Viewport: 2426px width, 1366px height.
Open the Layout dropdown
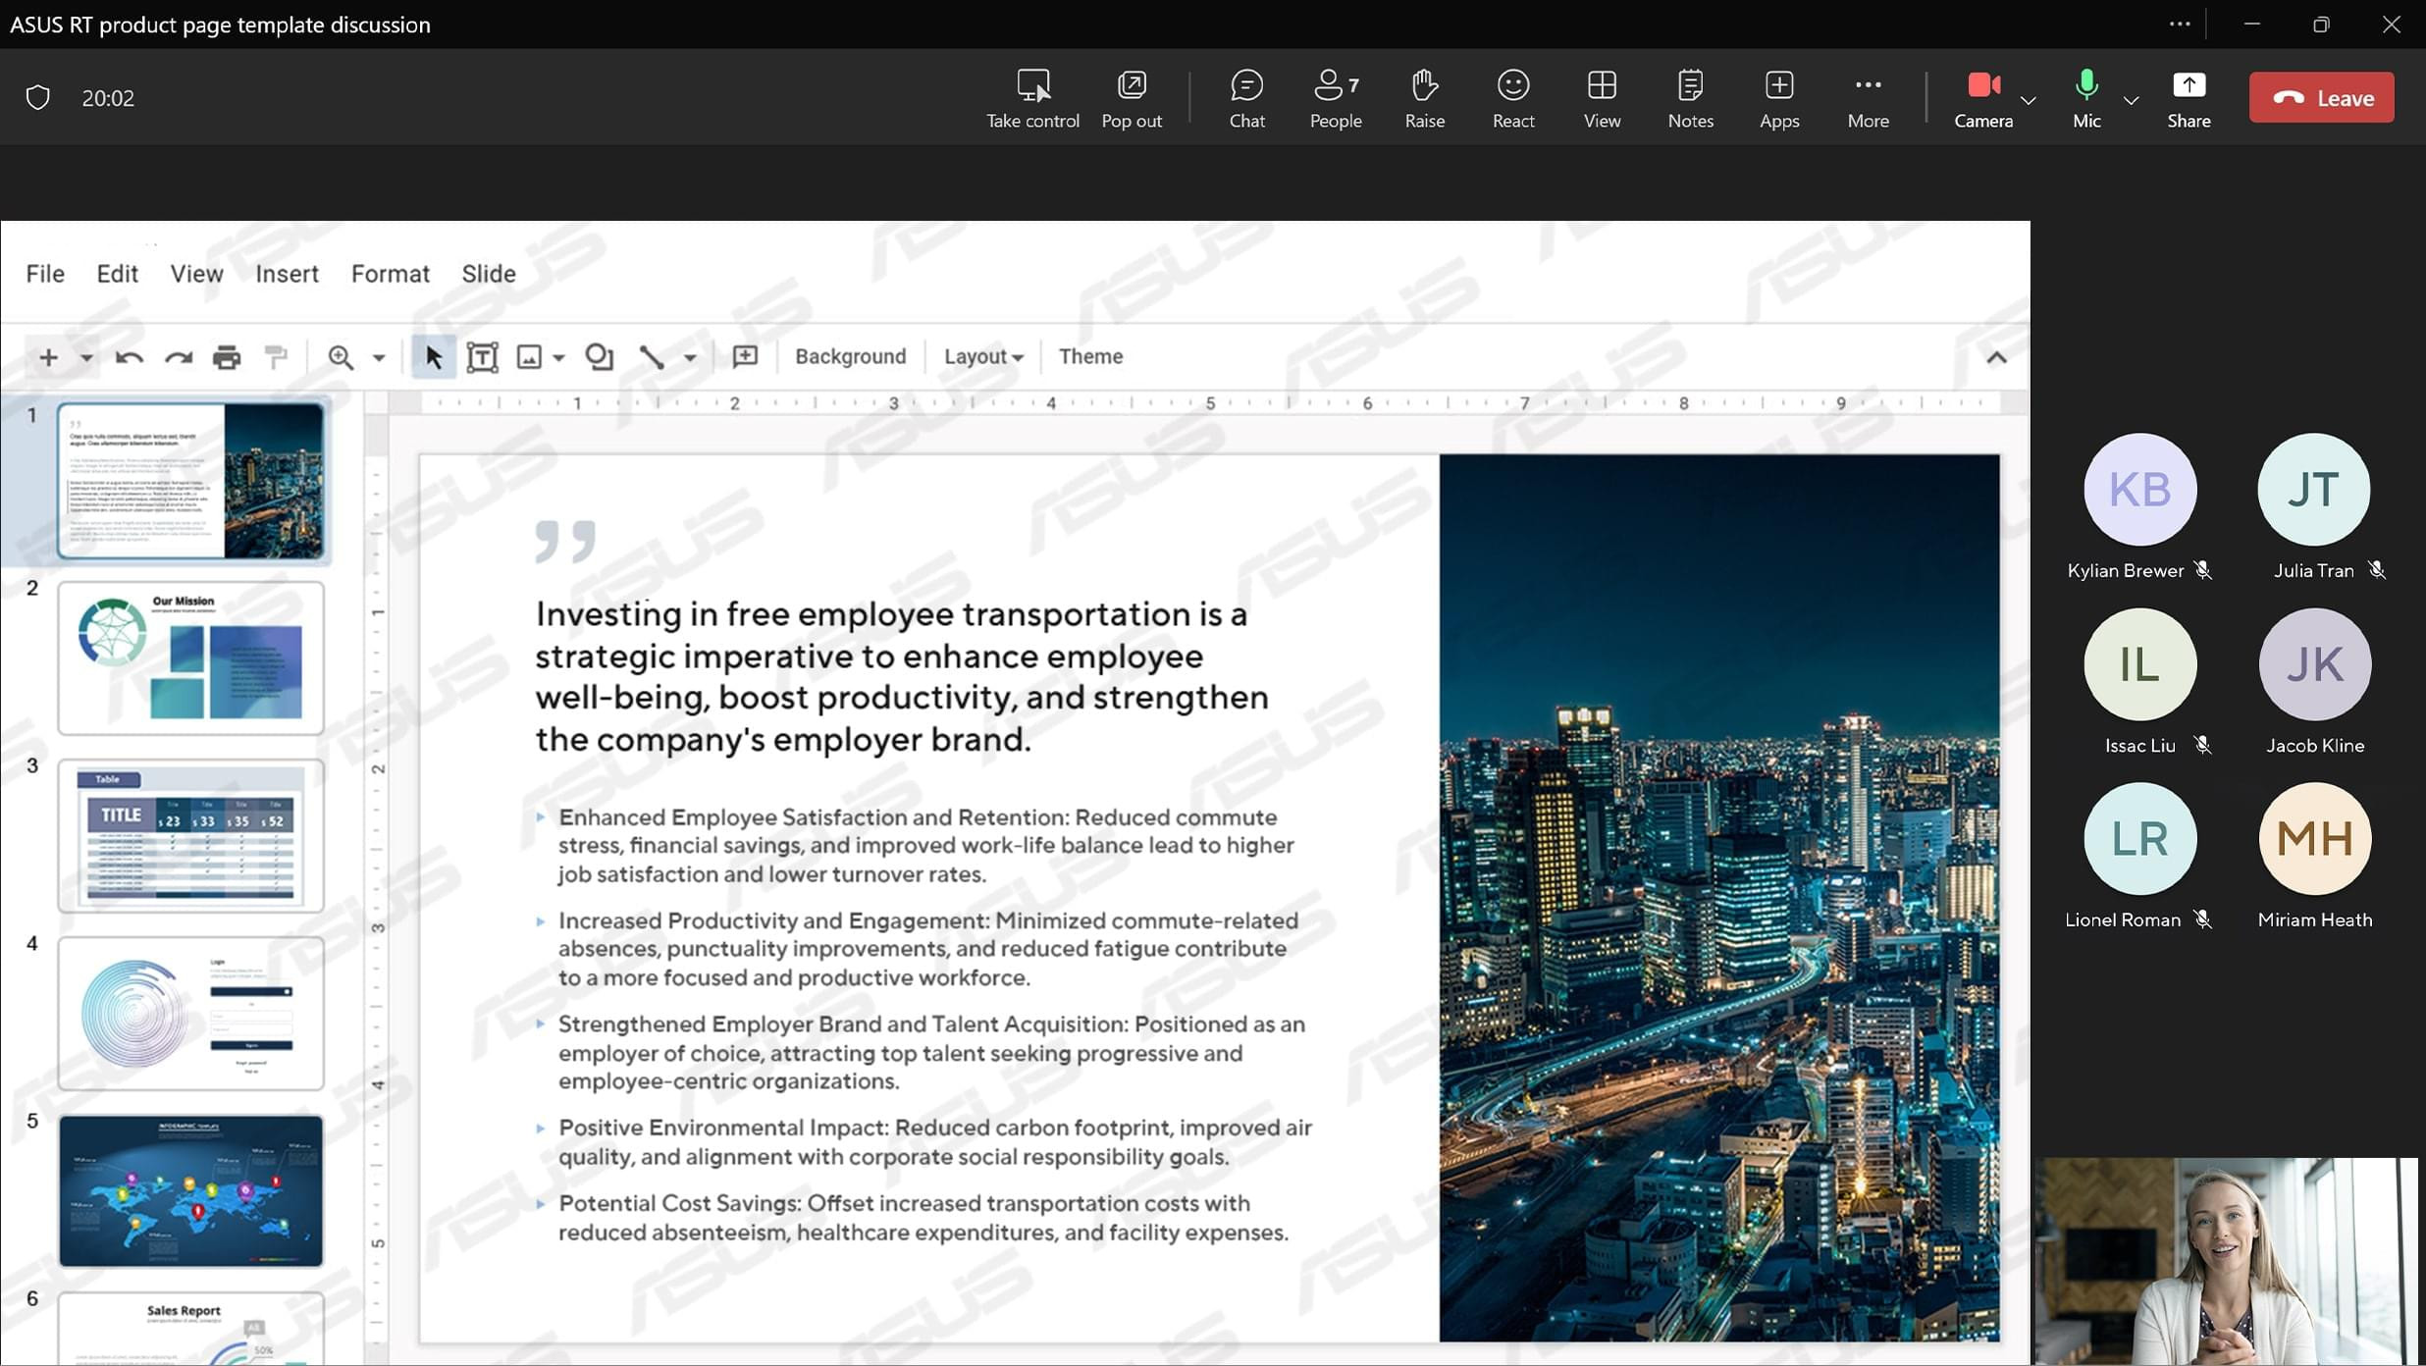(x=982, y=357)
